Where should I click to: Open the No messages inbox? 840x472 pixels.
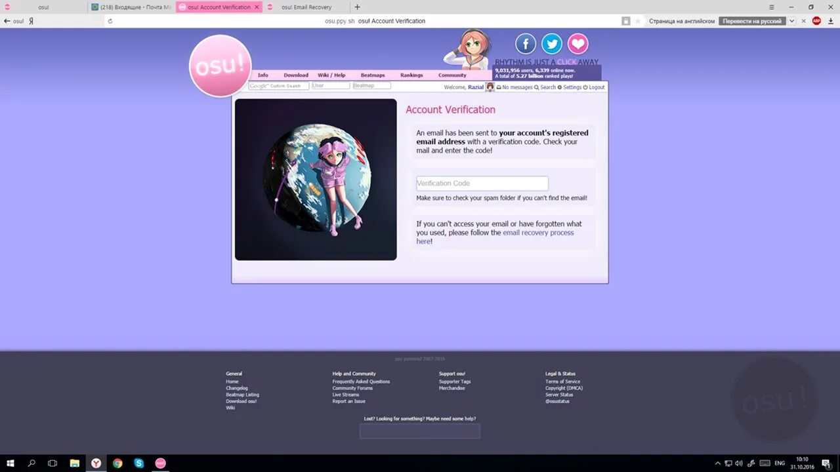tap(514, 87)
